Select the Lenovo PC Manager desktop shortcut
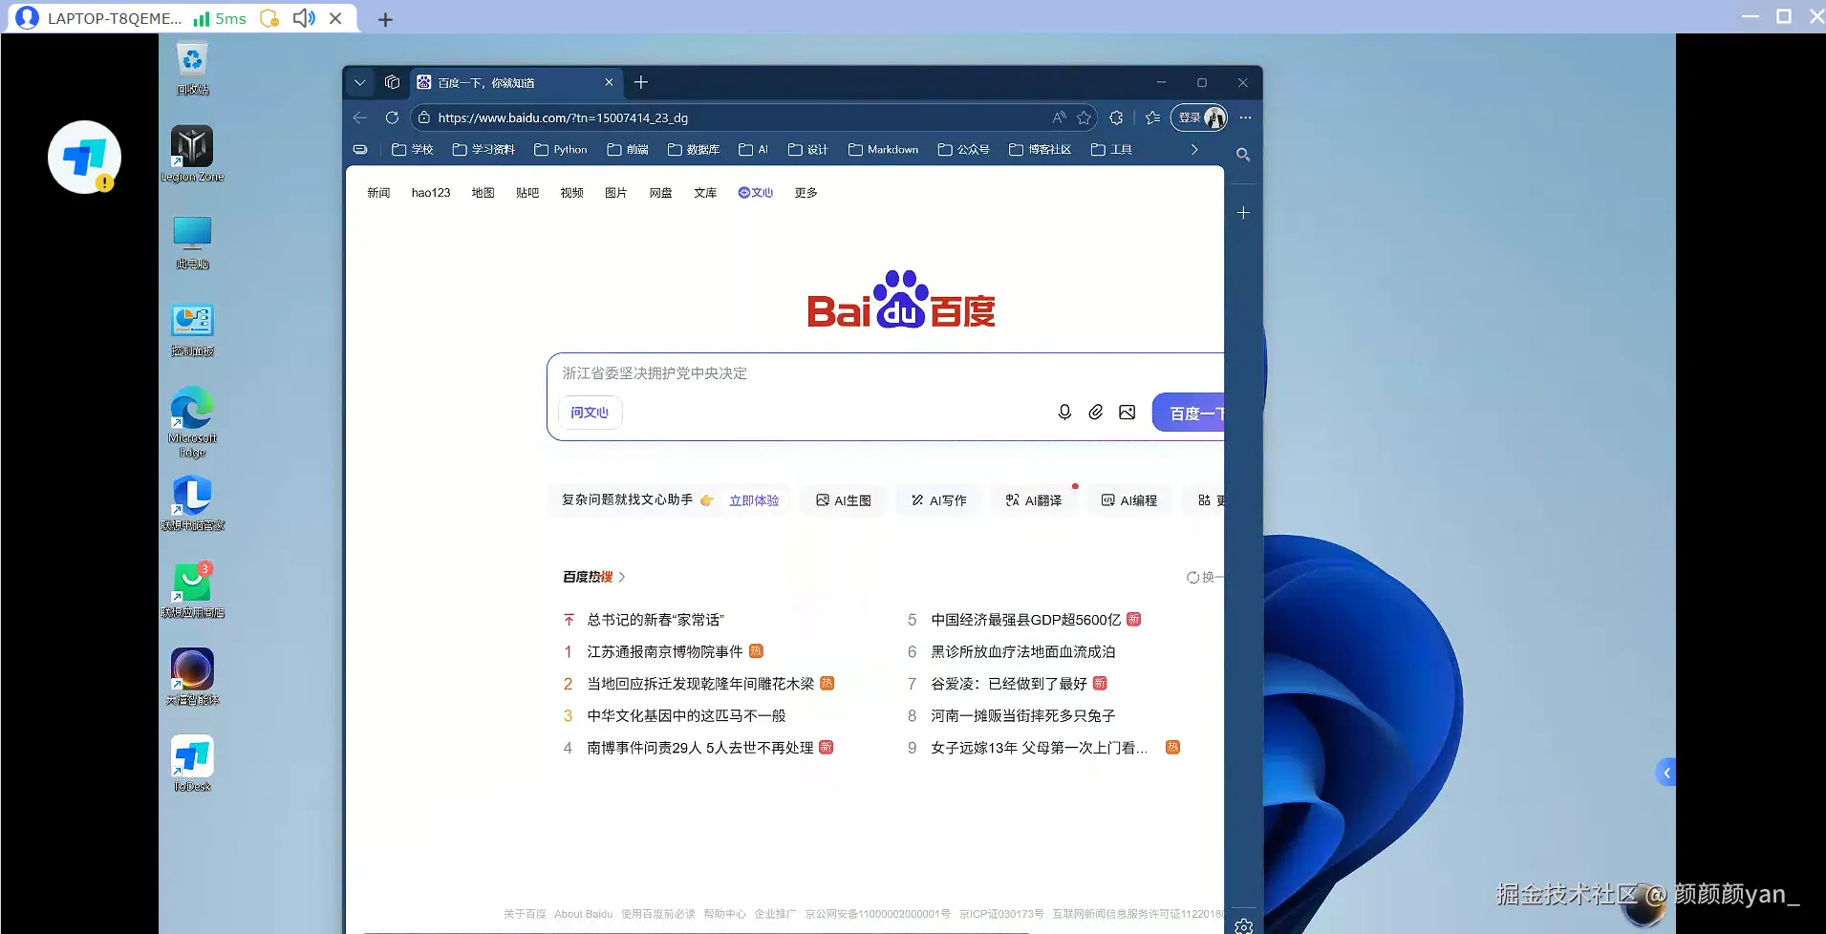Screen dimensions: 1826x934 [x=192, y=503]
